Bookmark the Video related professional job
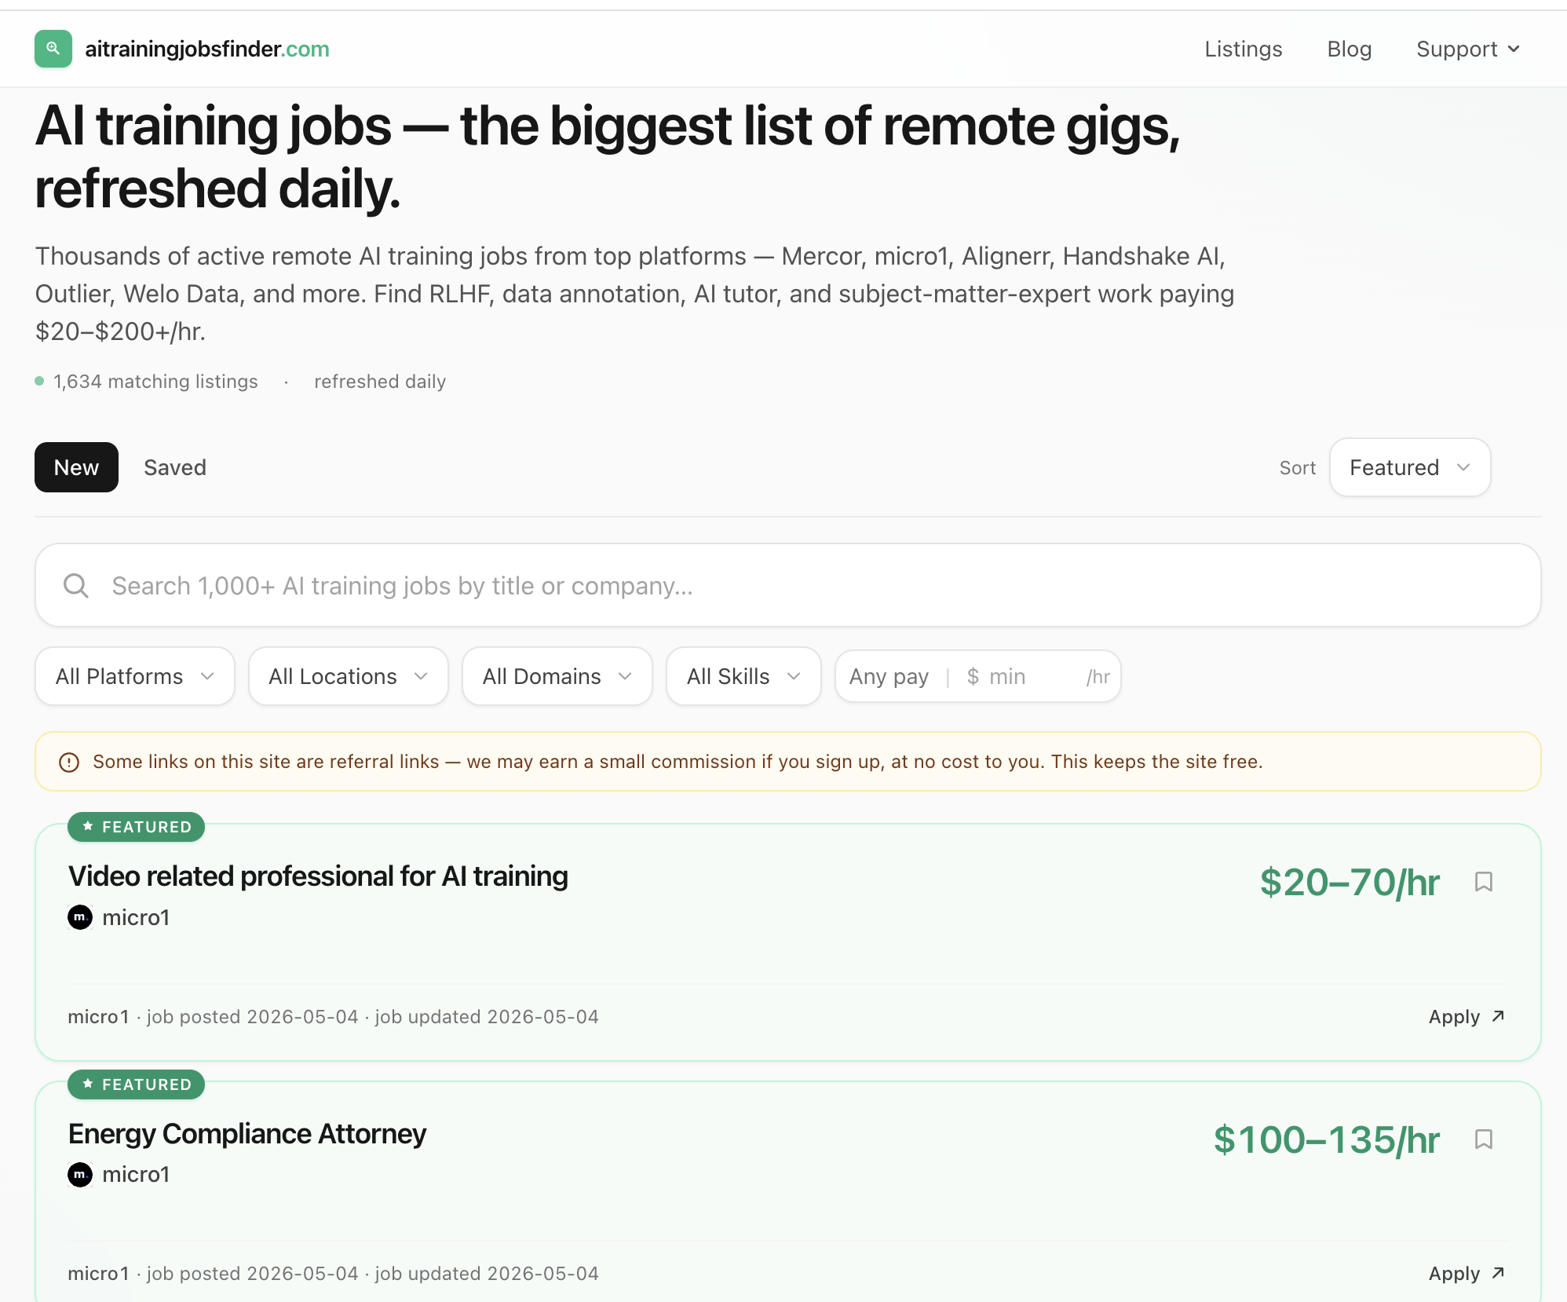The image size is (1567, 1302). pos(1483,882)
